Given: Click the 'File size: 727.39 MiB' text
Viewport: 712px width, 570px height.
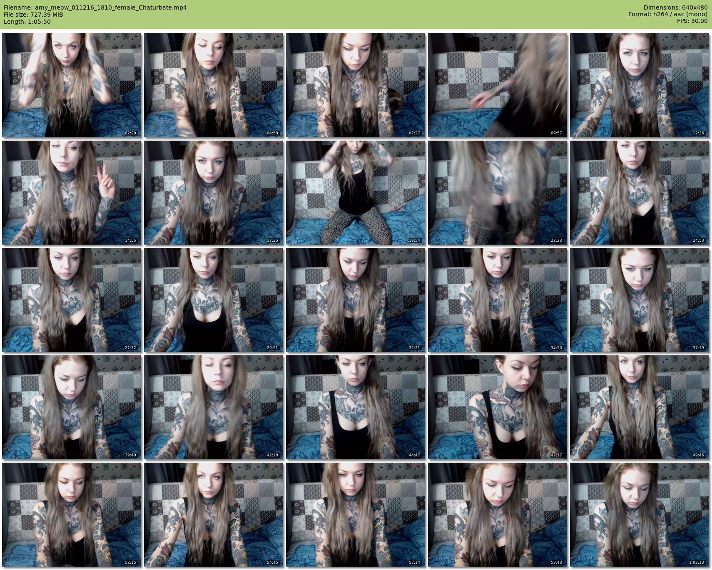Looking at the screenshot, I should click(x=33, y=15).
